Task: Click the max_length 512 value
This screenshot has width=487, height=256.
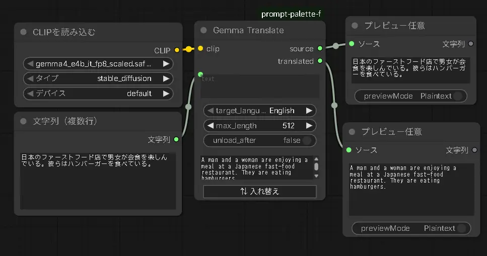Action: pos(289,126)
